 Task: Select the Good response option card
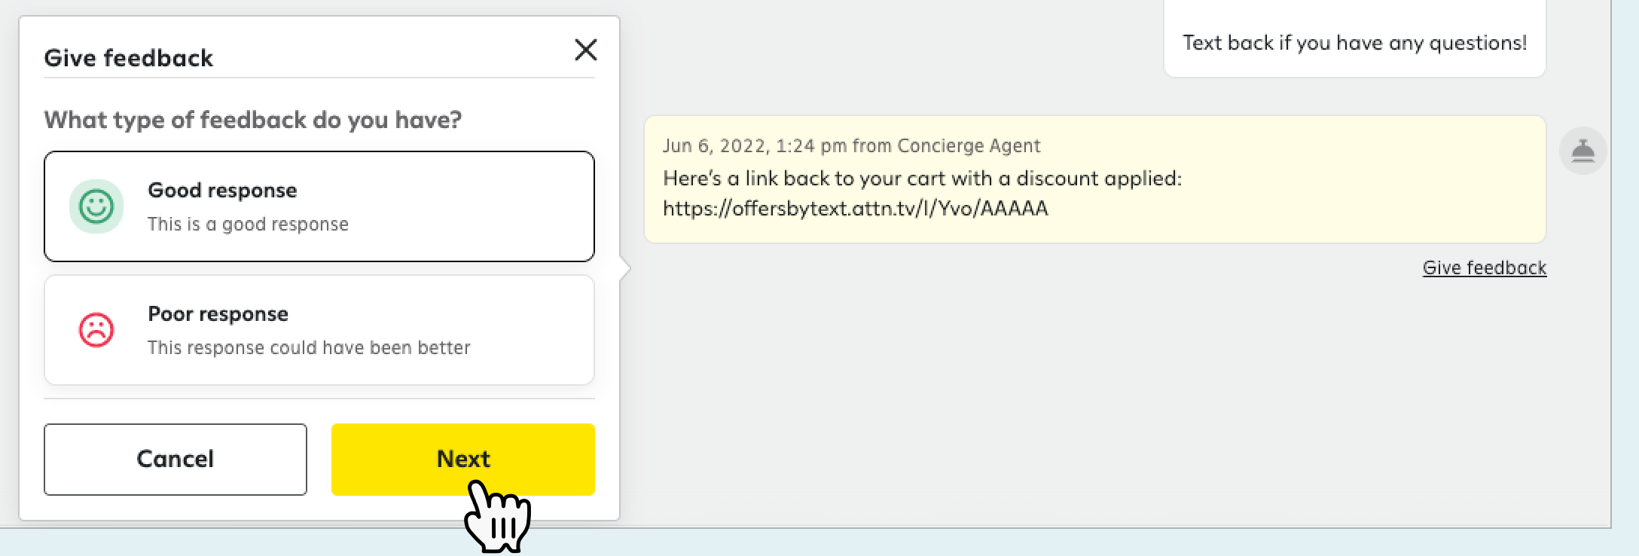(319, 206)
